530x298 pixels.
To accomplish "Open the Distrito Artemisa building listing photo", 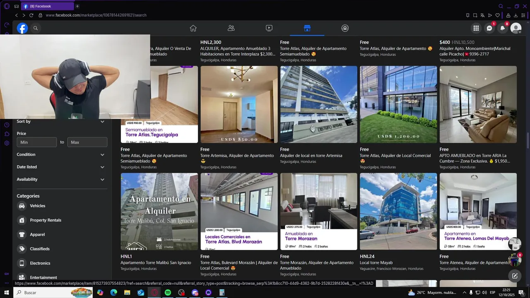I will pyautogui.click(x=319, y=104).
